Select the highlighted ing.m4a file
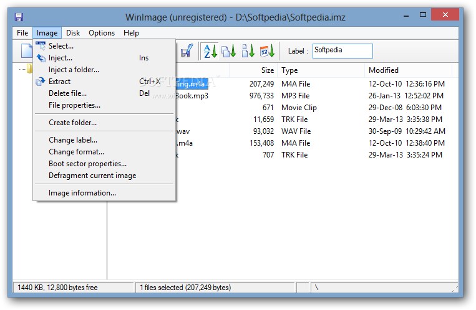Image resolution: width=476 pixels, height=310 pixels. (x=192, y=84)
